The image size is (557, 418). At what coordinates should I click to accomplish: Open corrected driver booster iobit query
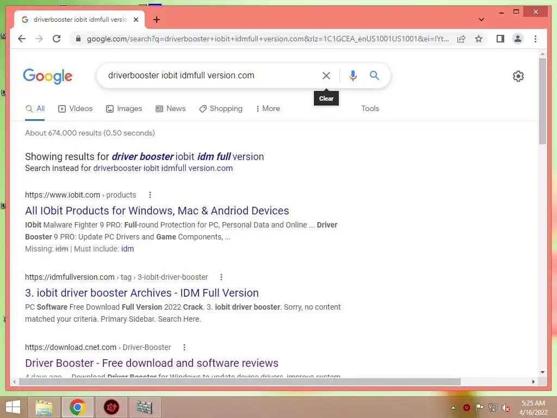188,157
